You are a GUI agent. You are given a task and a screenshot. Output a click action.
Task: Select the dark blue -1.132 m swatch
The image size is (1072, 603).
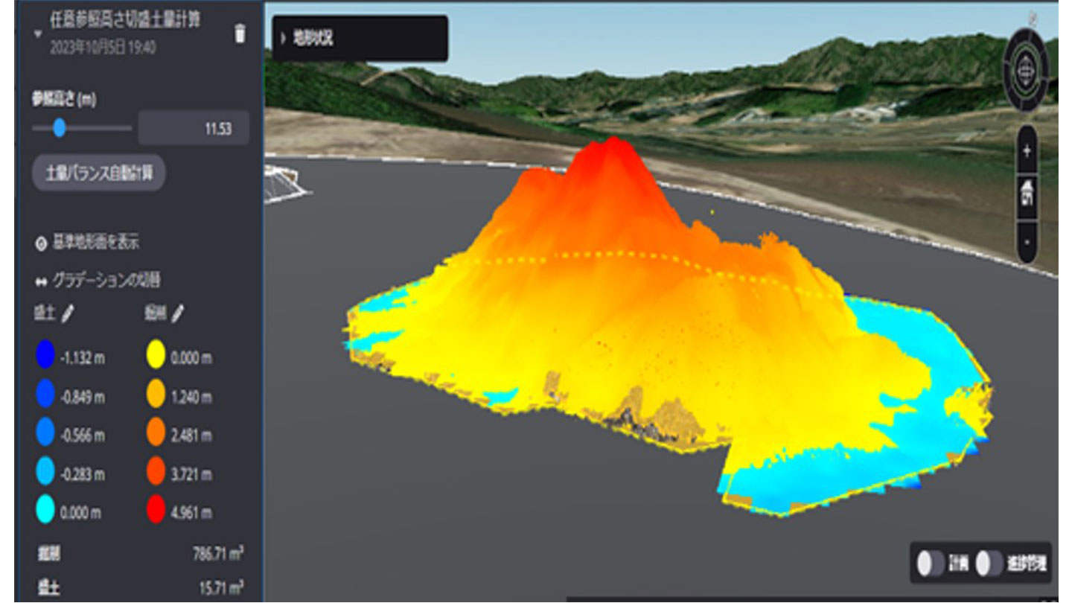pyautogui.click(x=46, y=358)
